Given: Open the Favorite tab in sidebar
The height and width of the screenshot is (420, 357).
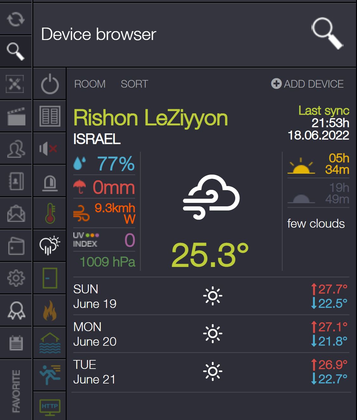Looking at the screenshot, I should click(x=16, y=390).
